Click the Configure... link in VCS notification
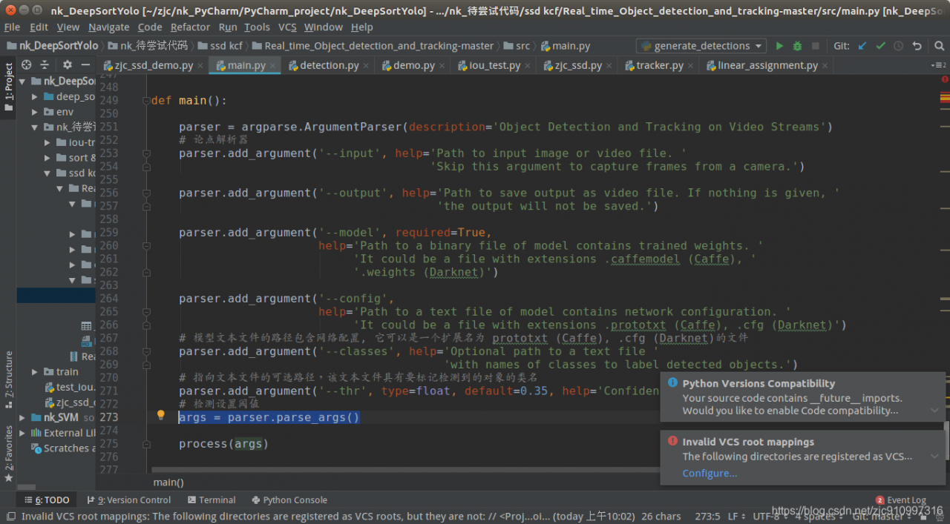 point(710,474)
